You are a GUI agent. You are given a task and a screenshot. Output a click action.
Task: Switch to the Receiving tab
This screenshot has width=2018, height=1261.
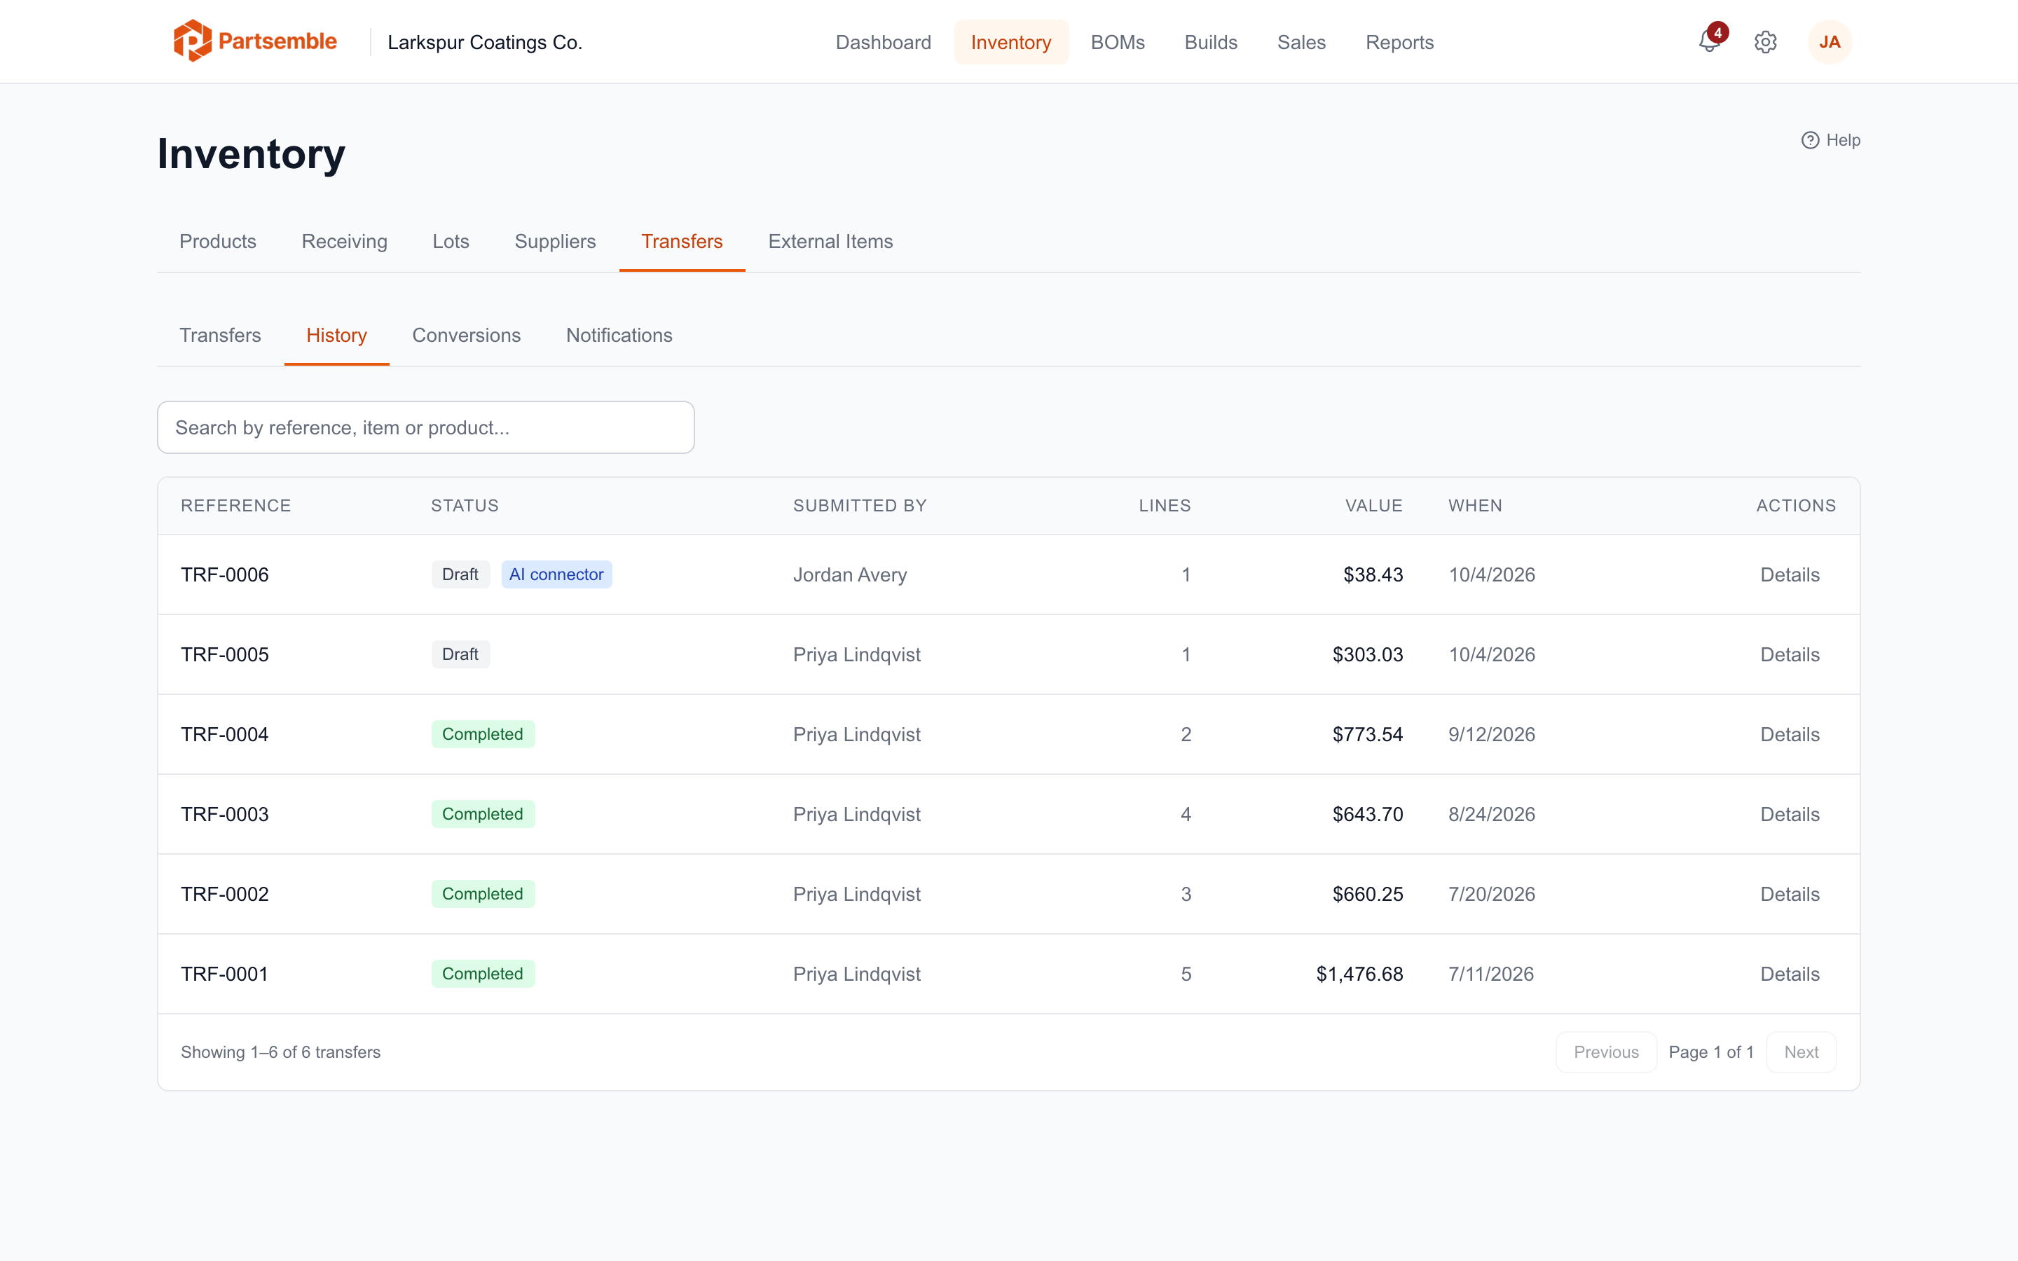345,241
